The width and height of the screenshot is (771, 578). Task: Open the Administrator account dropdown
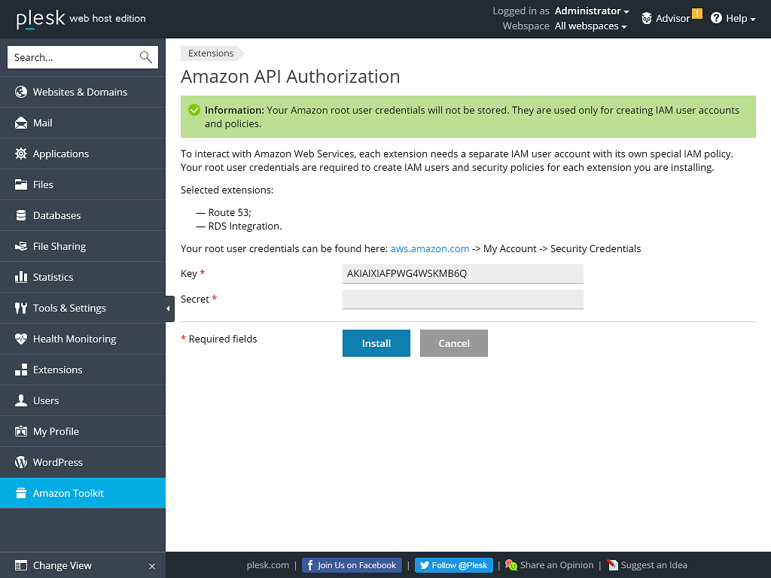click(592, 11)
